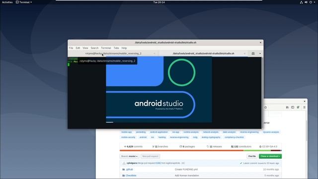This screenshot has width=318, height=179.
Task: Click the Android Studio splash screen
Action: (x=159, y=89)
